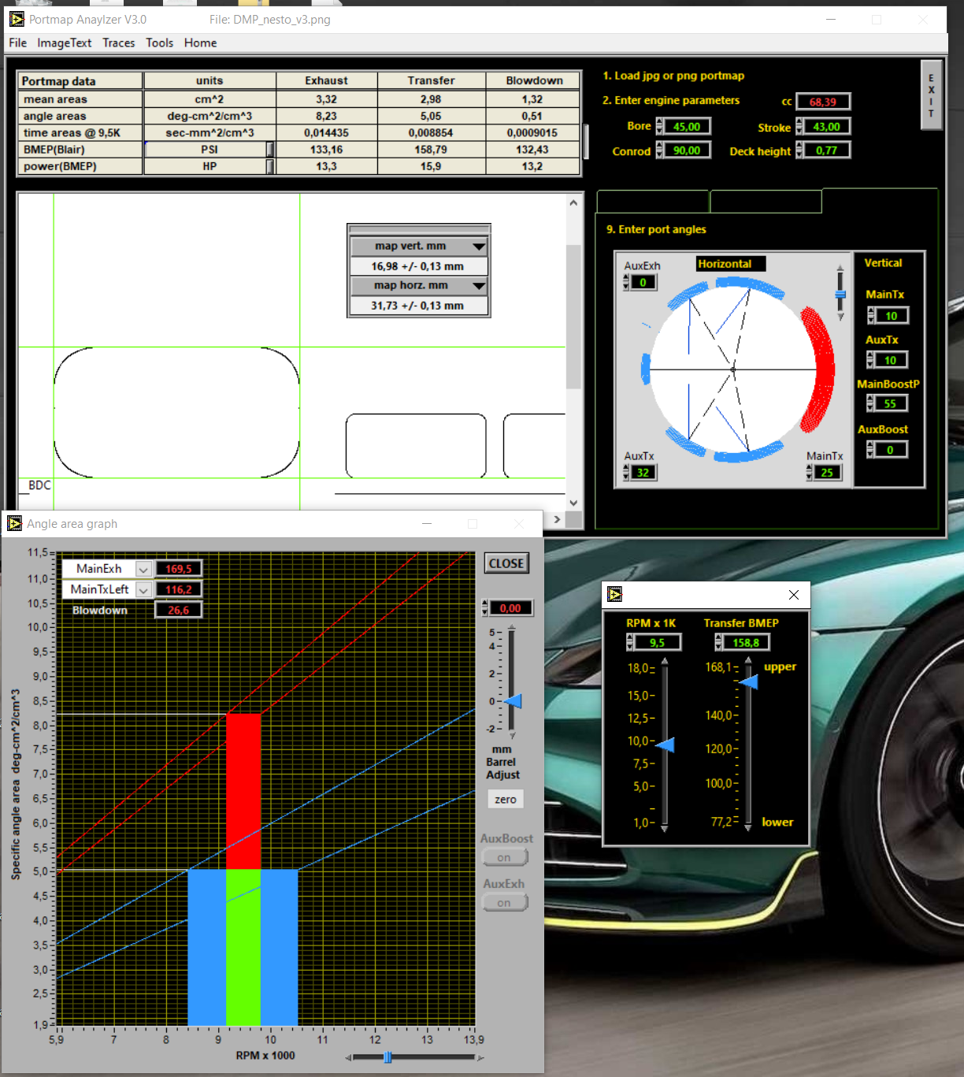Click Transfer BMEP cell 158,79
This screenshot has height=1077, width=964.
(431, 150)
